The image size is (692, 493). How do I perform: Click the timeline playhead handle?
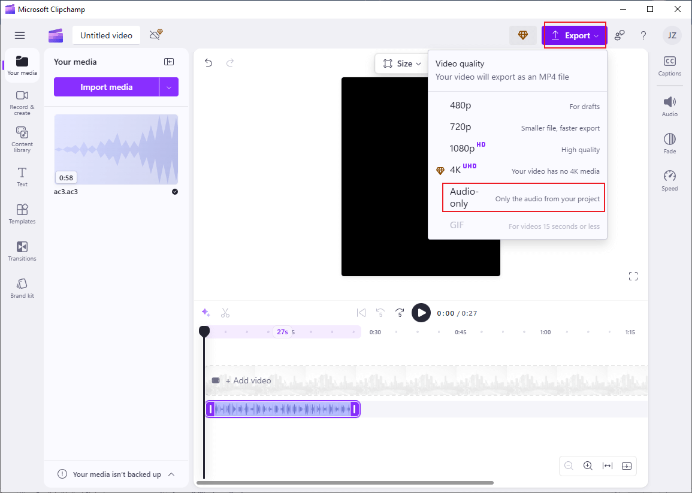tap(204, 331)
